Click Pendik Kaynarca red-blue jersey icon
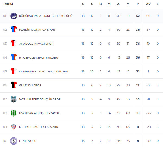This screenshot has width=163, height=147. coord(14,29)
